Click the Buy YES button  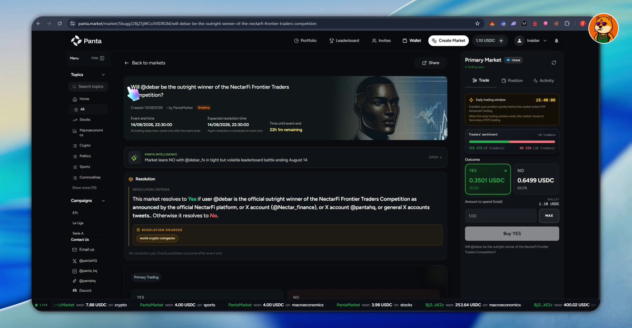pos(512,234)
